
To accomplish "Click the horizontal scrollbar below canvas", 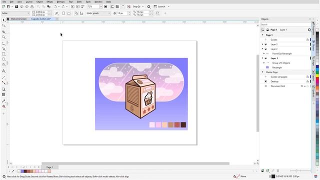I will (135, 163).
